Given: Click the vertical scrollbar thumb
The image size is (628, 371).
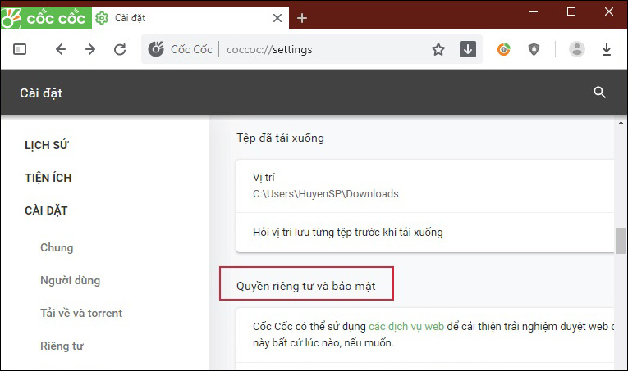Looking at the screenshot, I should coord(621,241).
